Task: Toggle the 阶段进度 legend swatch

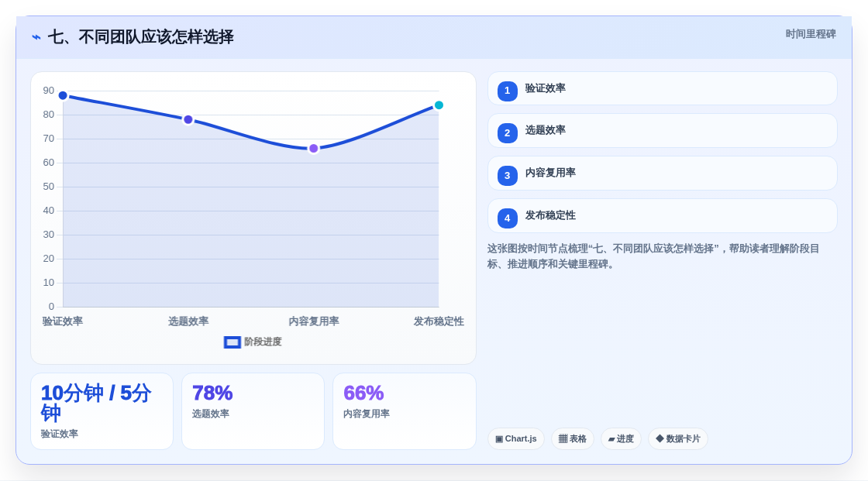Action: click(x=232, y=342)
